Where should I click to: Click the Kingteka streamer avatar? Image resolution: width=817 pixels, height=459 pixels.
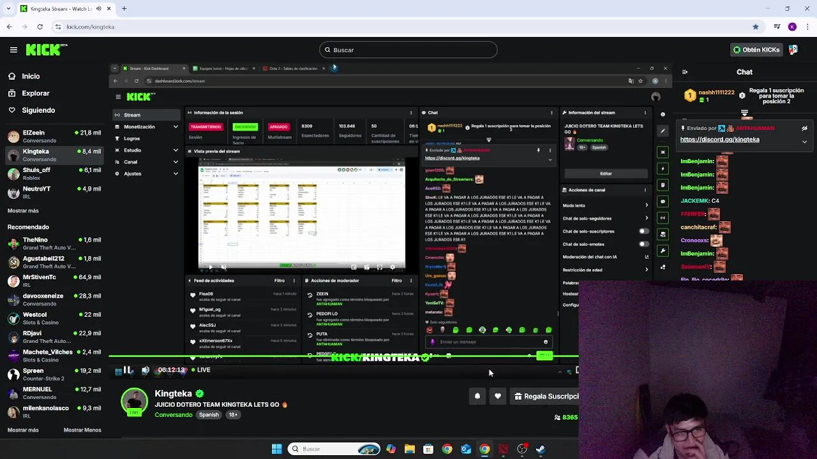pos(134,402)
